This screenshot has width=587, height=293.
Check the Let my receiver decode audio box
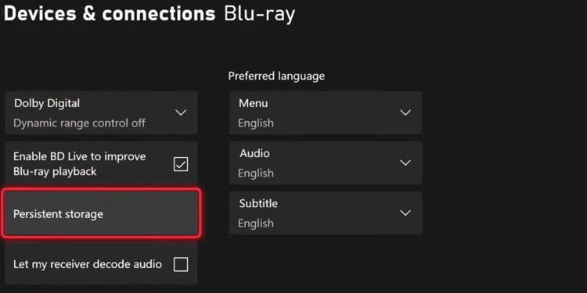pos(181,265)
